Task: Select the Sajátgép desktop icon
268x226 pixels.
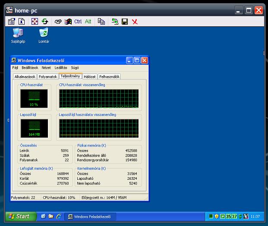Action: 18,35
